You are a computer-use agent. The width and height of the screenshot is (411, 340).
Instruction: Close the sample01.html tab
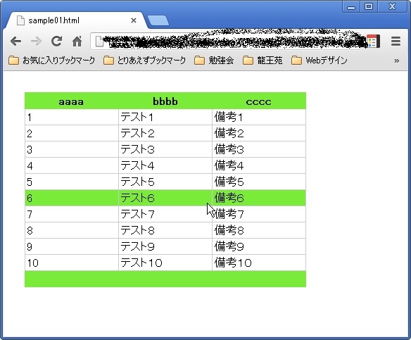(x=134, y=20)
